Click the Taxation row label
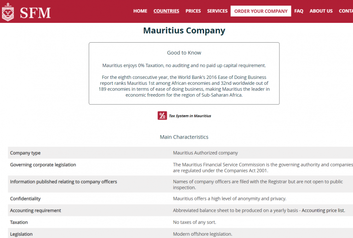 pyautogui.click(x=19, y=222)
